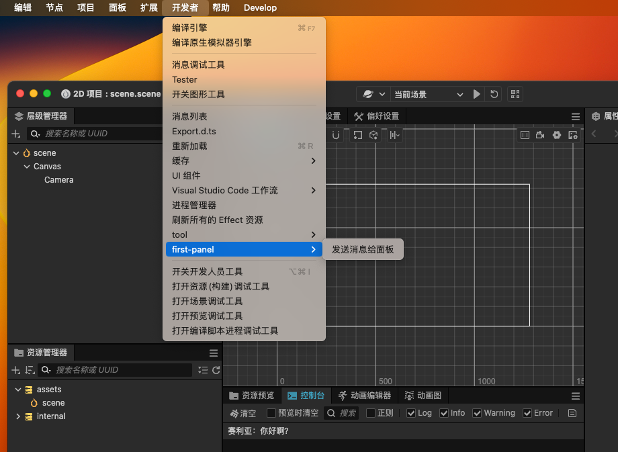Toggle the Warning checkbox
618x452 pixels.
(x=477, y=413)
